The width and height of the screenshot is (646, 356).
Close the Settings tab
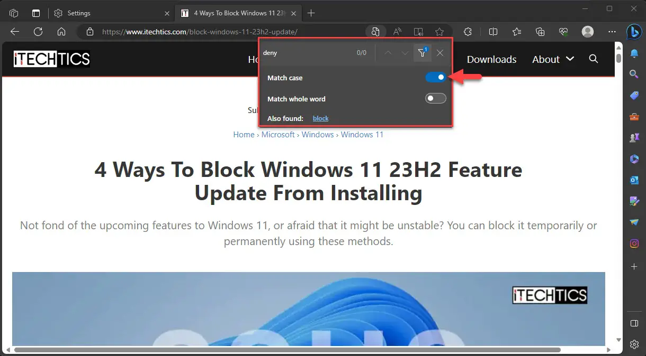click(x=167, y=13)
